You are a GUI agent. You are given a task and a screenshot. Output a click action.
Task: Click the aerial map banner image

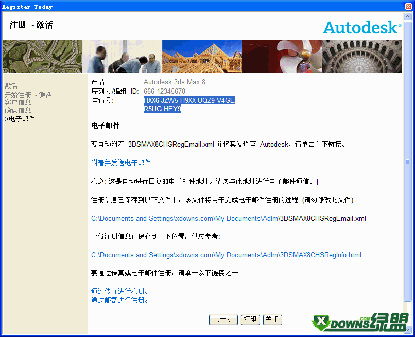[x=43, y=57]
